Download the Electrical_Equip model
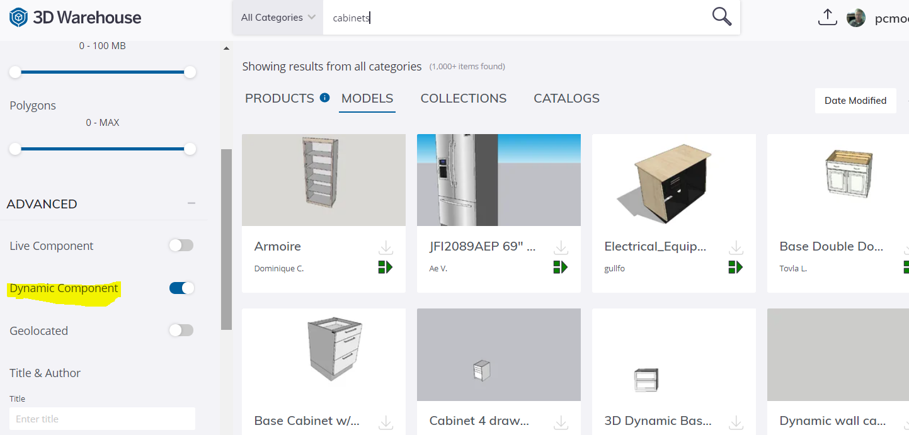909x435 pixels. (736, 247)
